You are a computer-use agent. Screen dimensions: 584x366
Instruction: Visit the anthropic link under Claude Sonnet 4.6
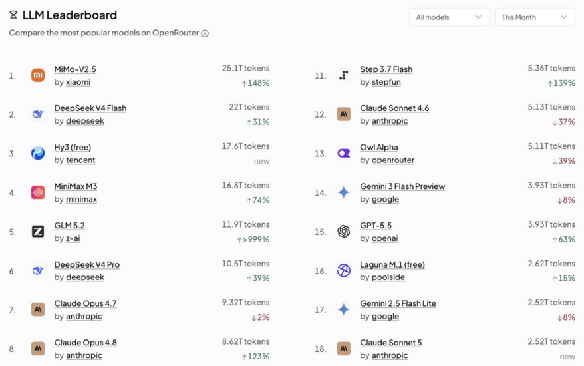click(x=390, y=121)
